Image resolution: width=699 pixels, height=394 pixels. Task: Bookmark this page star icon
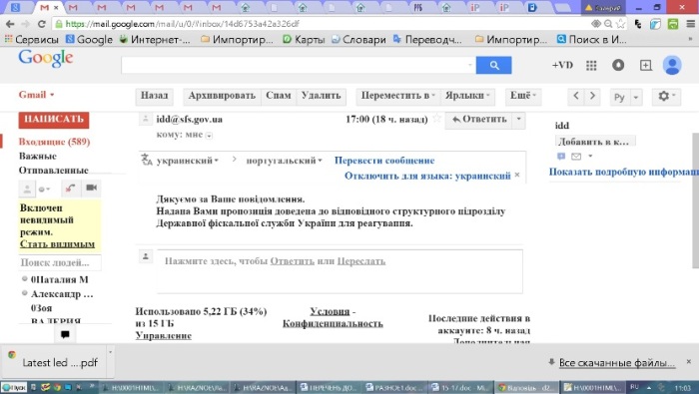(x=620, y=24)
